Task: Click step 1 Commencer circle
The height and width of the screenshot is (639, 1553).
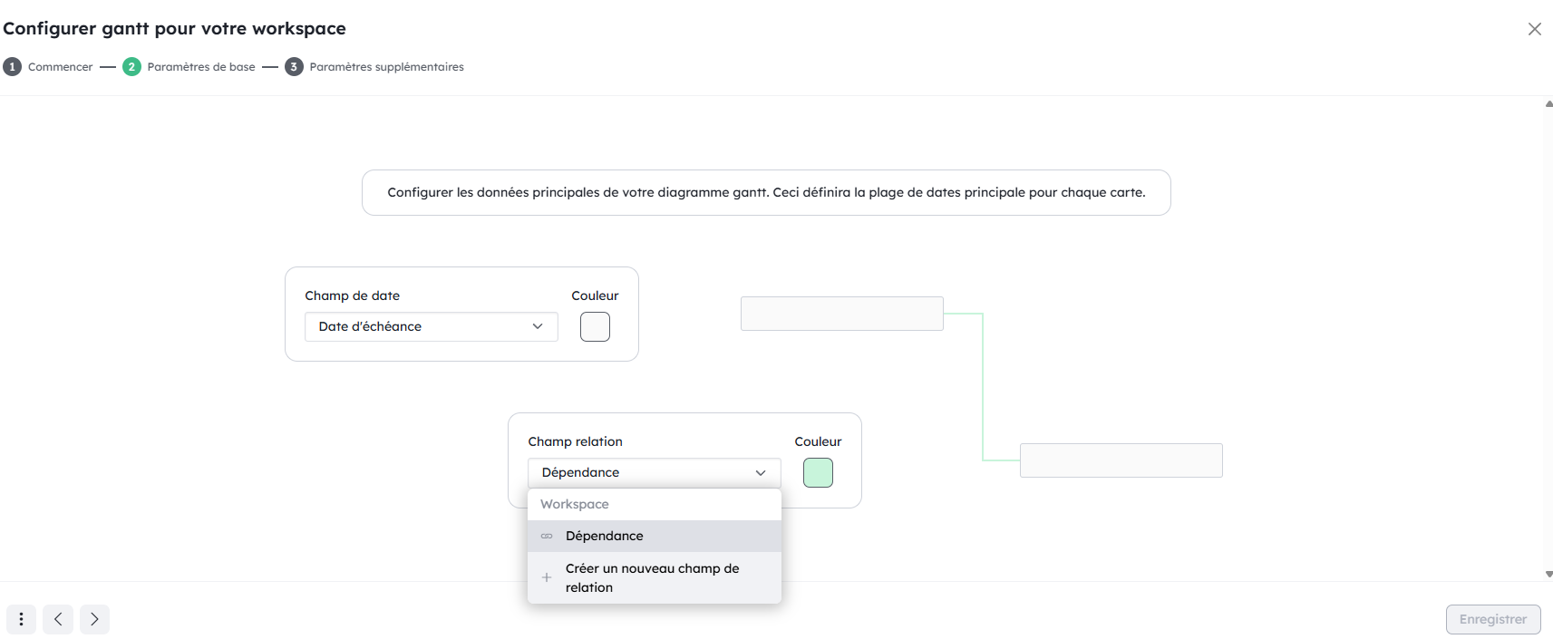Action: (13, 67)
